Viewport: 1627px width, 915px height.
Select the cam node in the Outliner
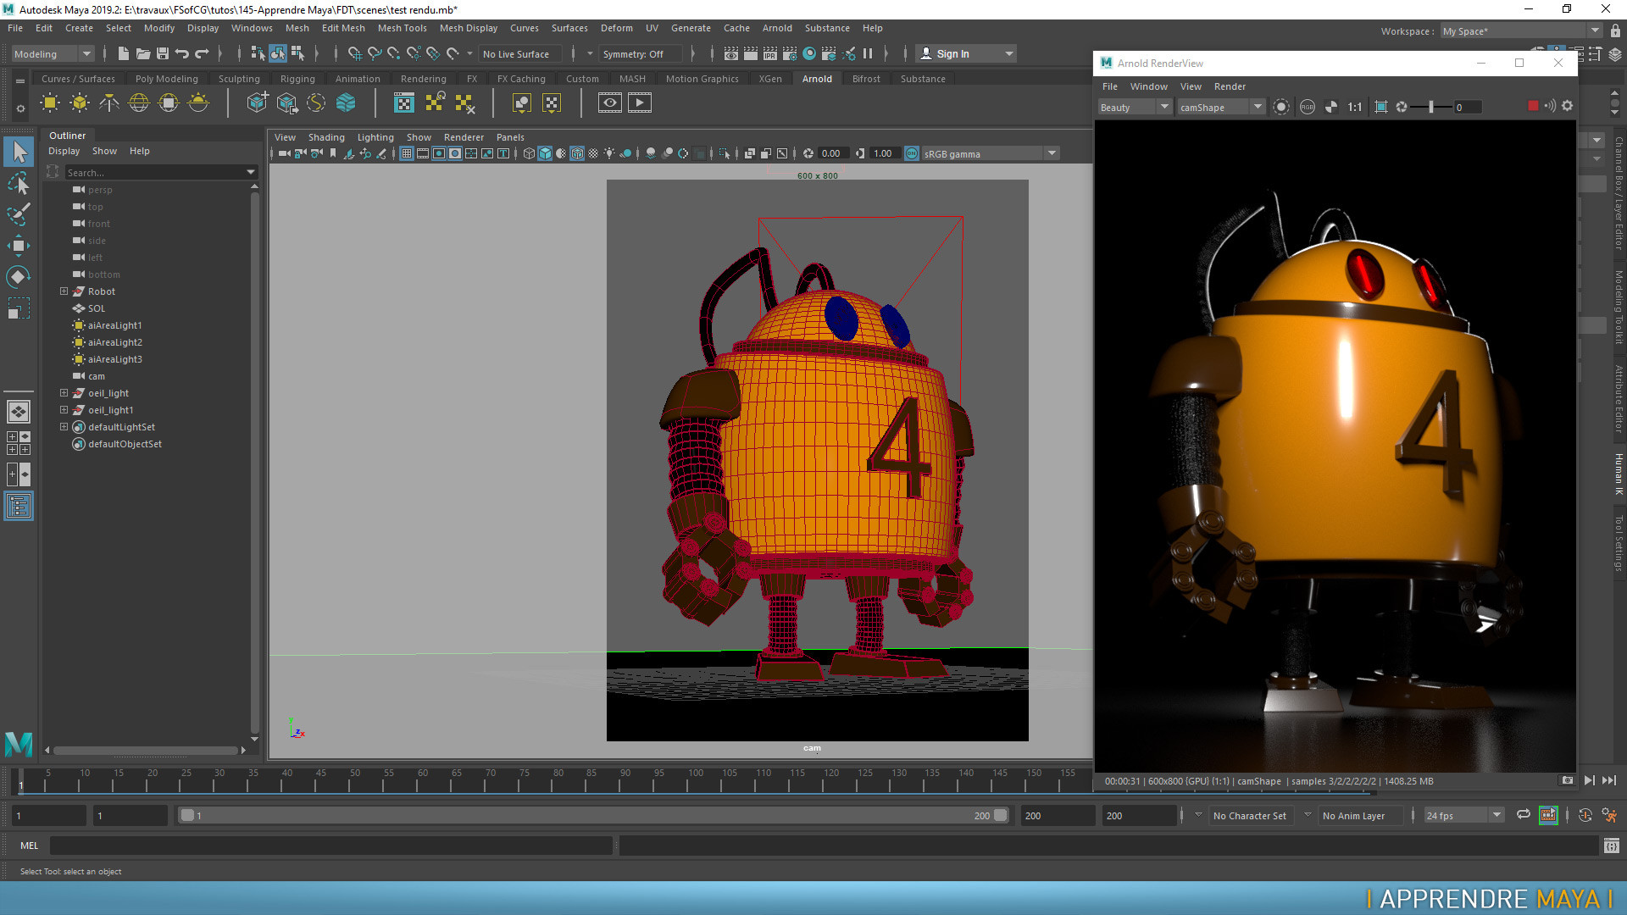(x=97, y=376)
